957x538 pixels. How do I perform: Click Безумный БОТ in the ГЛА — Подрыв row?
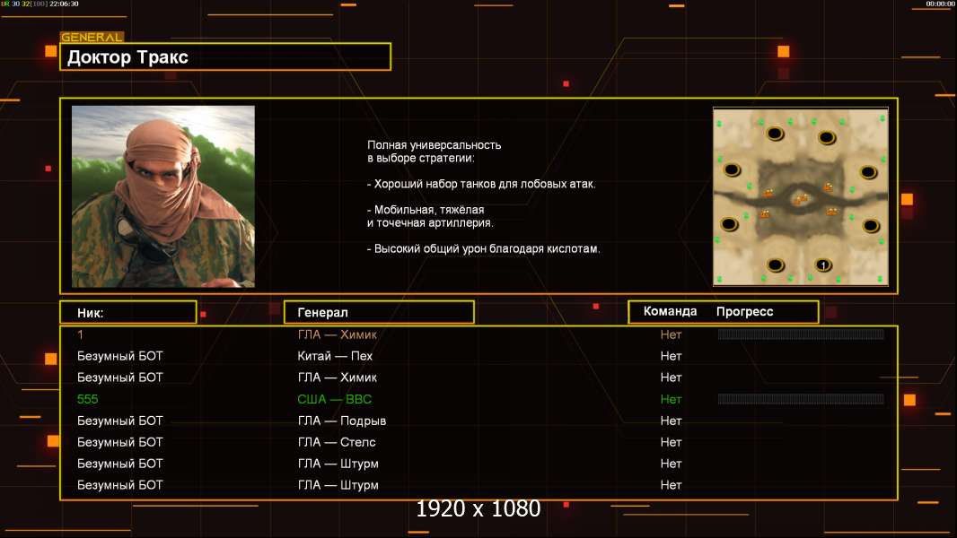coord(119,421)
